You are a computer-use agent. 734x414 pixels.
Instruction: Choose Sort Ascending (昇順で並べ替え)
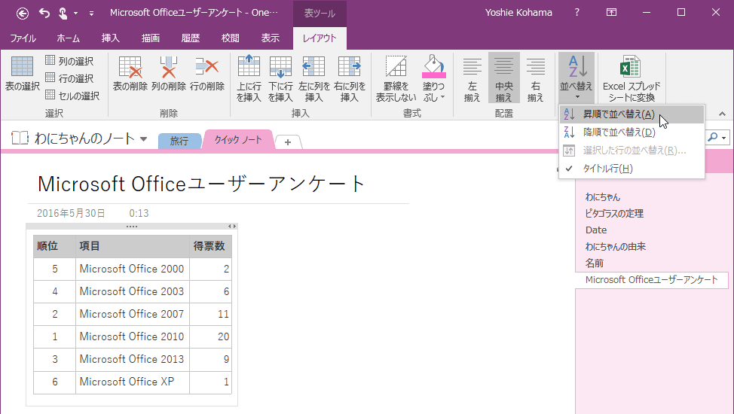tap(632, 114)
